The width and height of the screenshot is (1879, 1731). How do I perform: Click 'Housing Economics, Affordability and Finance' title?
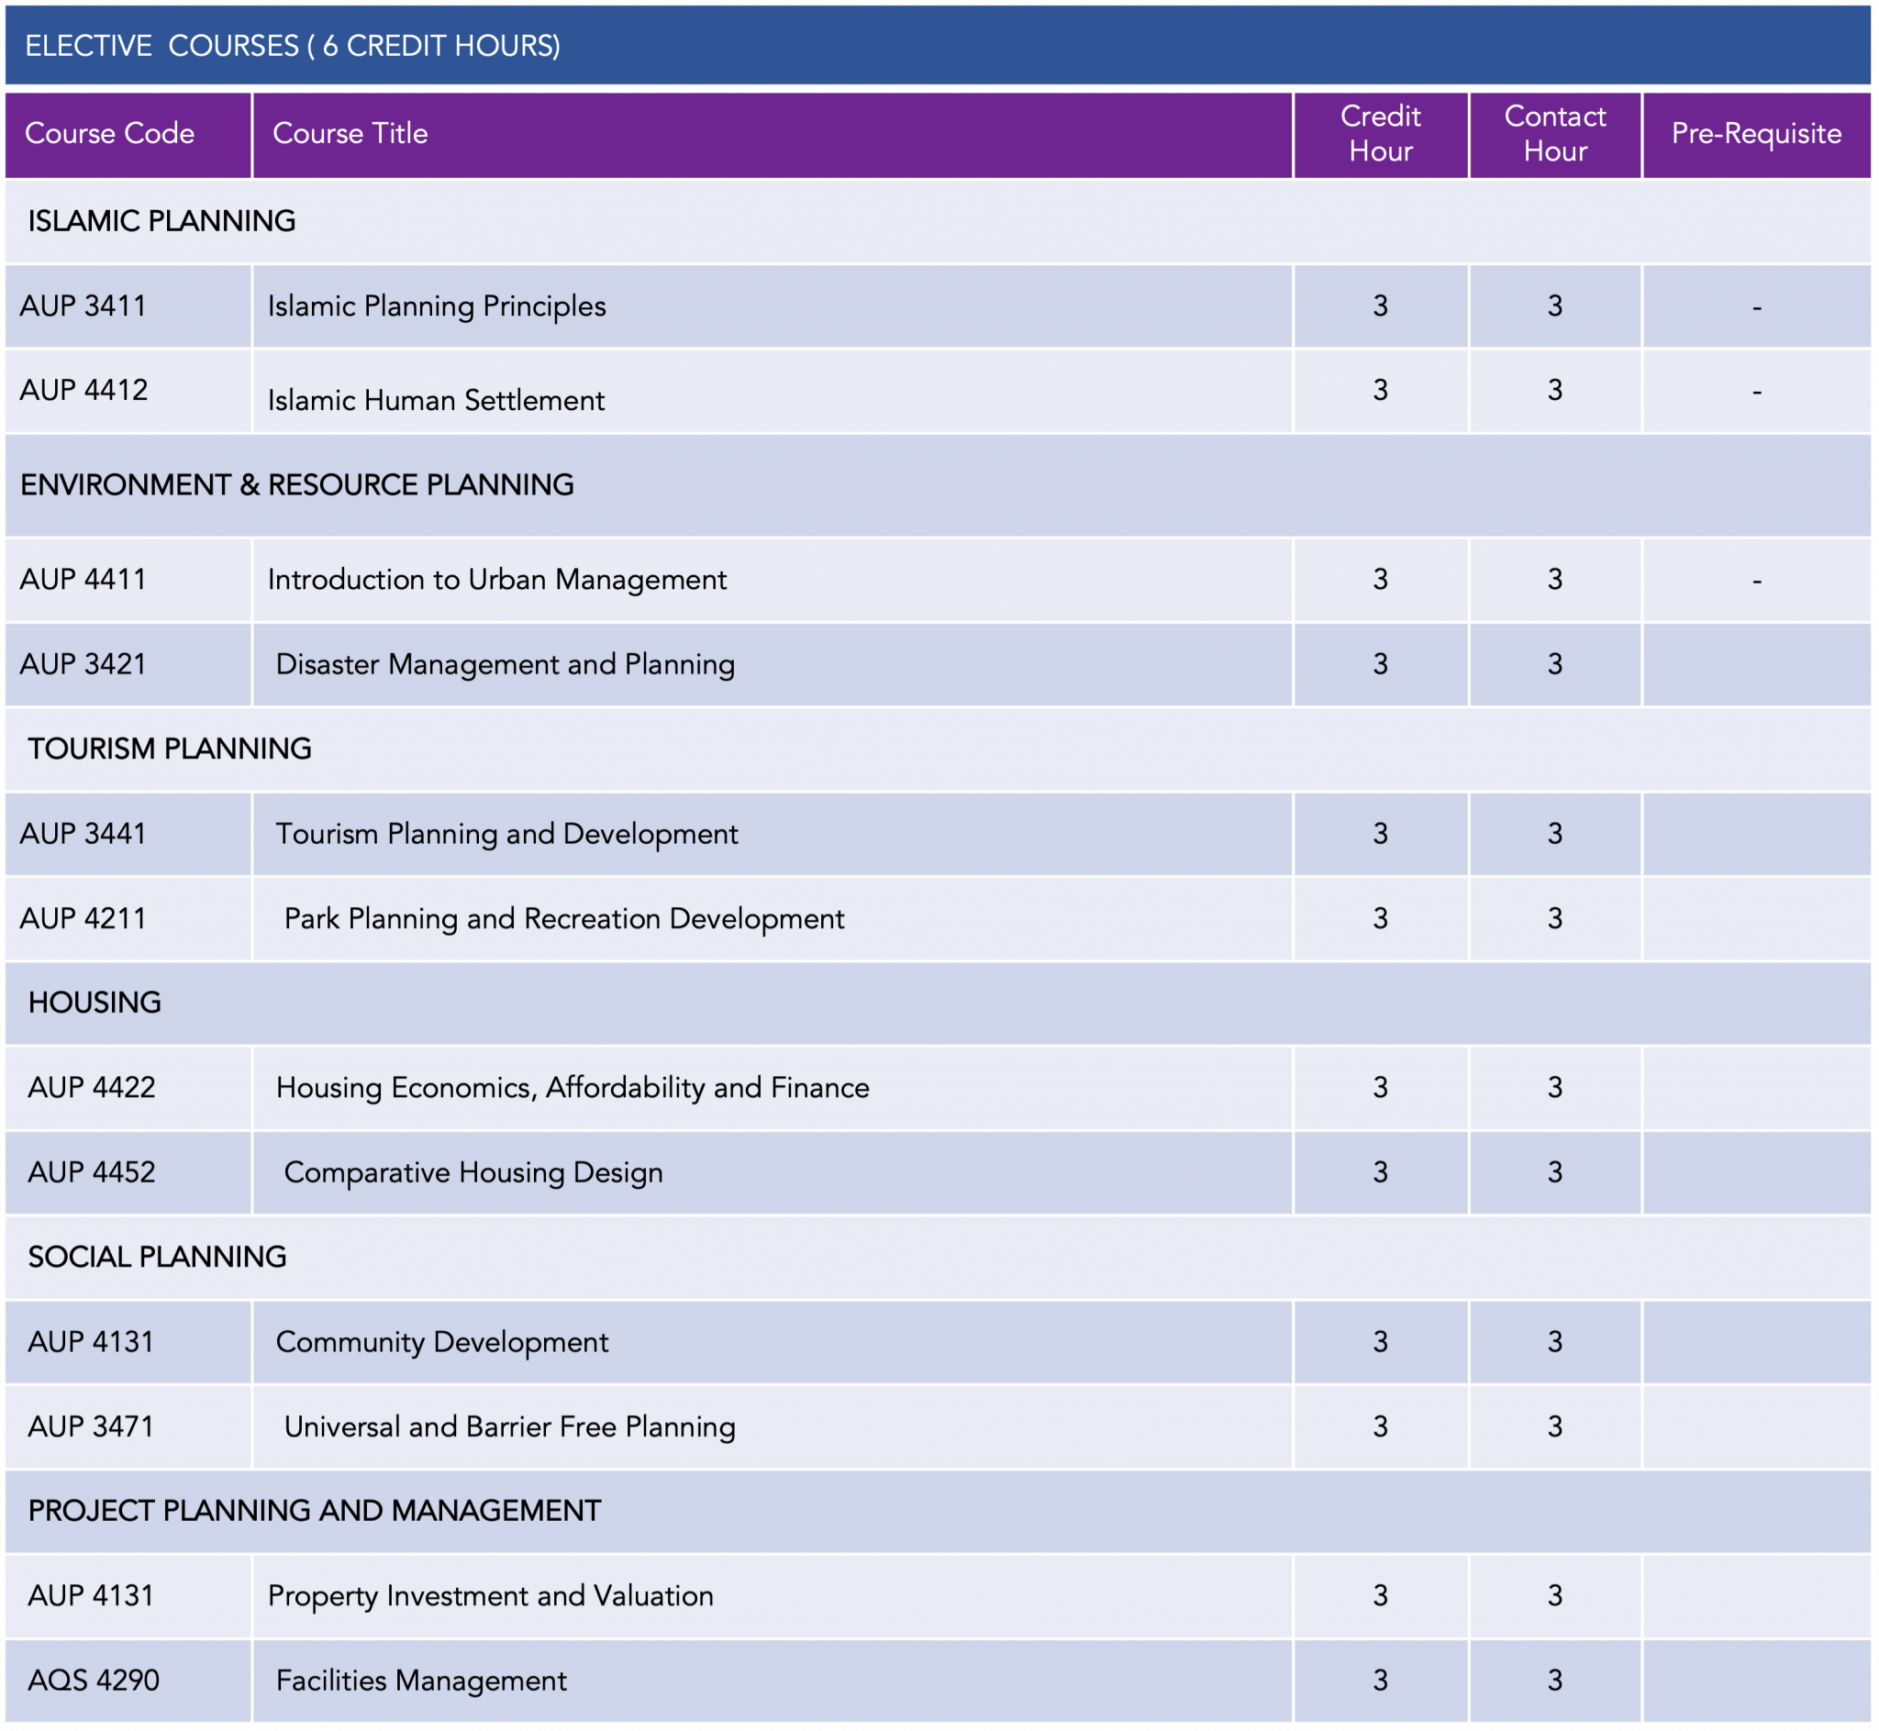573,1088
